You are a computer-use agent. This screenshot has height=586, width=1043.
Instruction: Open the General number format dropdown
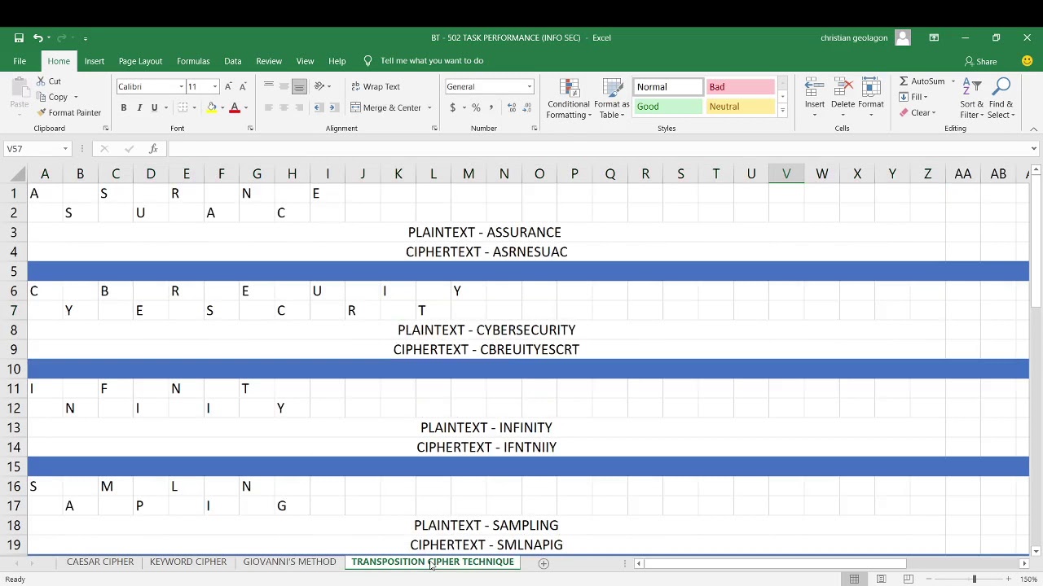(529, 87)
